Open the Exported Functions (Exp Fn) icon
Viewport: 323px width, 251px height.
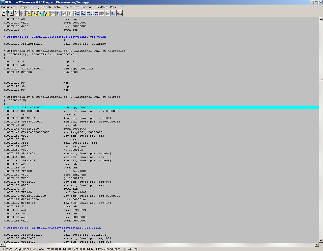pos(83,13)
